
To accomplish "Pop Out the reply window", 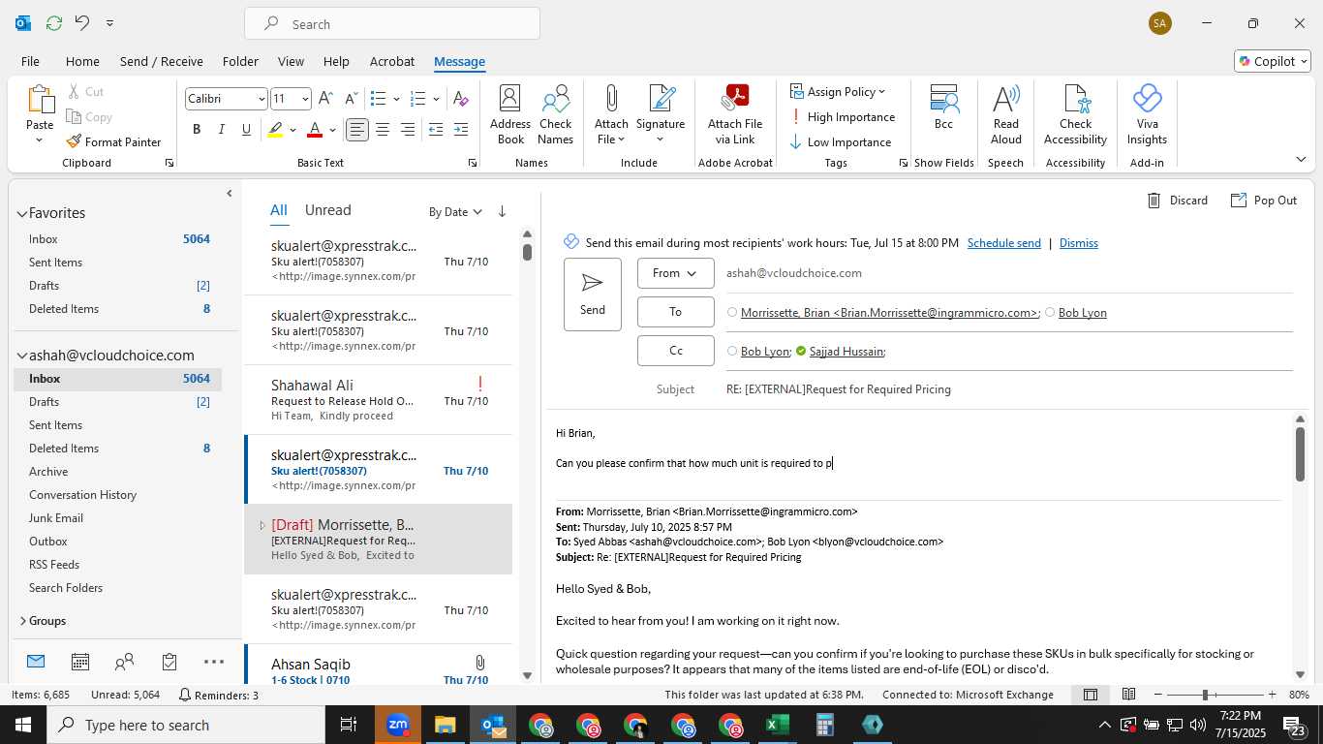I will pos(1263,201).
